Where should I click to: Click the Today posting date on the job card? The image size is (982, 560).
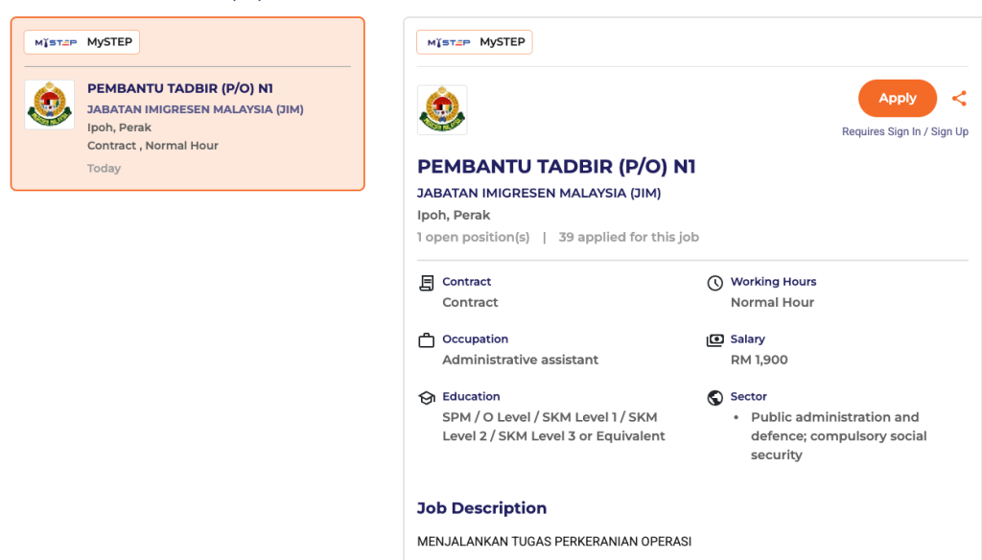[x=105, y=168]
